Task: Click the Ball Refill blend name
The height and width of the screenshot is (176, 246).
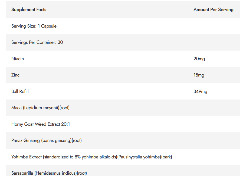Action: pos(20,91)
